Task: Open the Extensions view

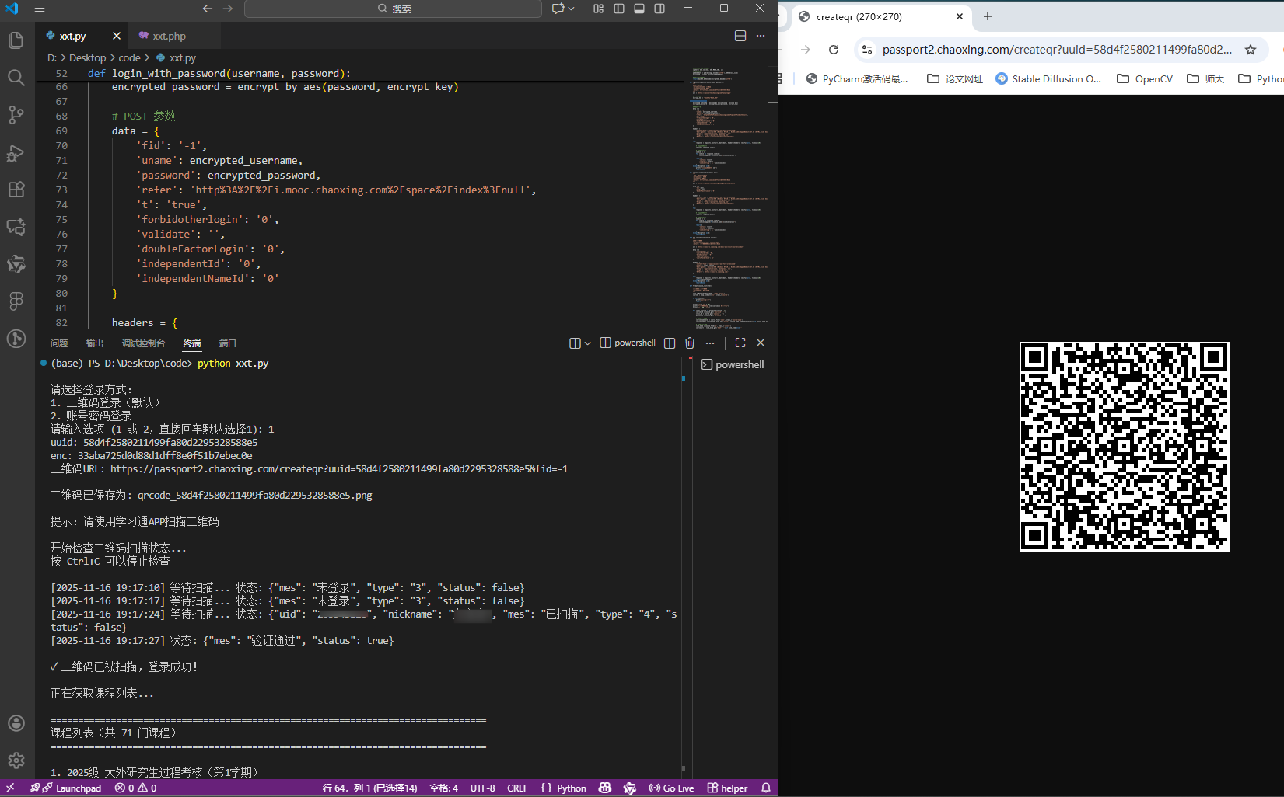Action: 16,190
